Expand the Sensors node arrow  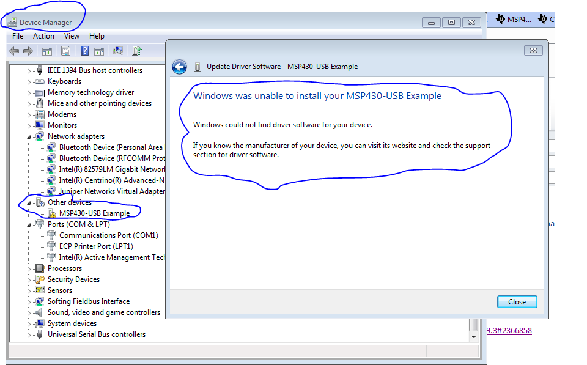click(x=29, y=291)
